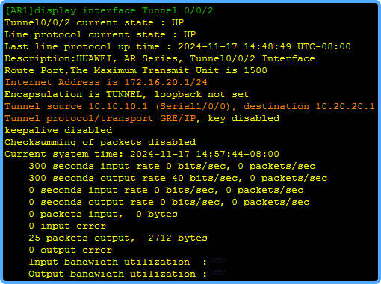The width and height of the screenshot is (381, 284).
Task: Click the Output bandwidth utilization line
Action: pyautogui.click(x=127, y=274)
